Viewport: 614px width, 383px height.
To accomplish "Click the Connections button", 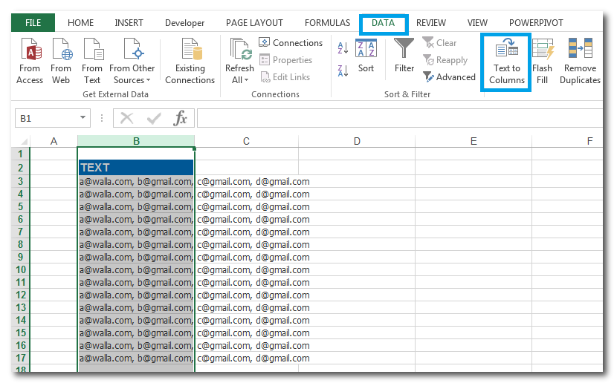I will pyautogui.click(x=291, y=43).
